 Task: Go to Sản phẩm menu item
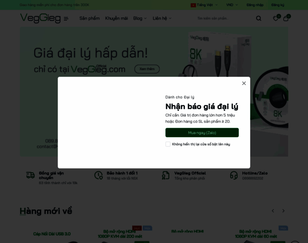pos(90,18)
